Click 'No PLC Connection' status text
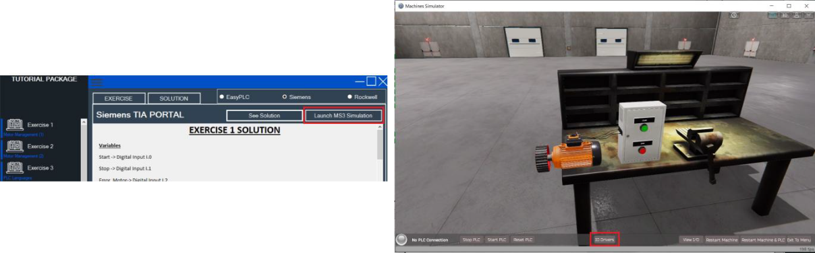The width and height of the screenshot is (815, 253). (430, 240)
